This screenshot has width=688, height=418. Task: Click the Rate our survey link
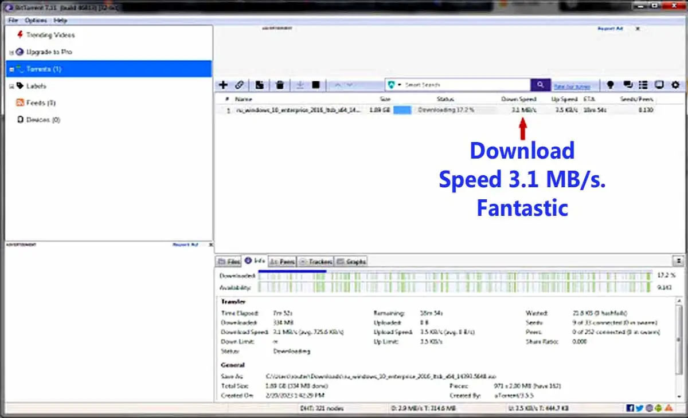click(x=572, y=86)
